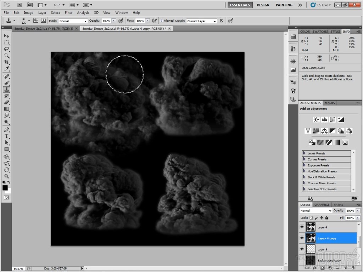Add a Brightness/Contrast adjustment
Viewport: 363px width, 272px height.
pos(316,120)
